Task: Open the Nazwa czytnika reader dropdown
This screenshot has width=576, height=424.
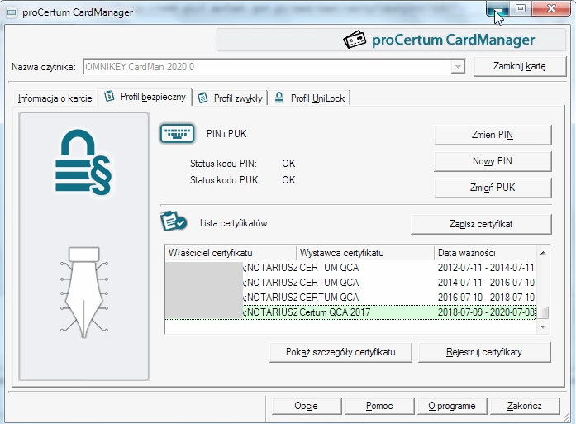Action: click(458, 67)
